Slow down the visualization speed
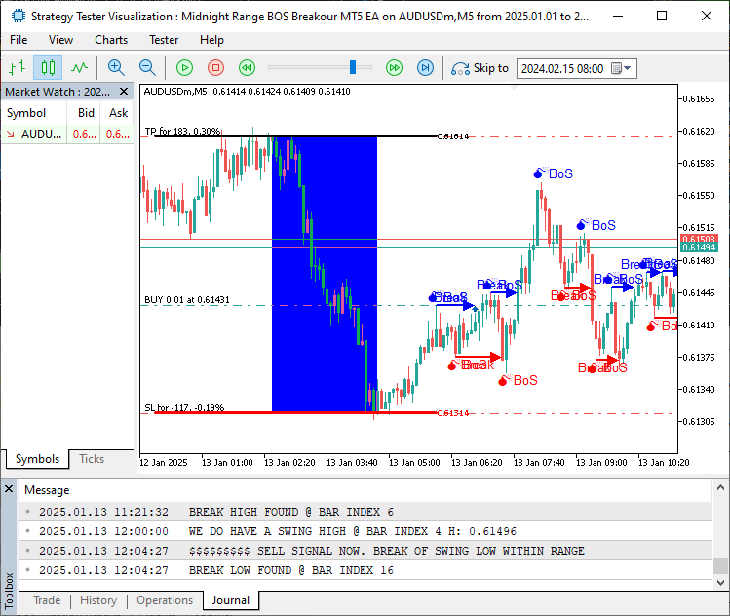The height and width of the screenshot is (616, 730). pos(248,67)
